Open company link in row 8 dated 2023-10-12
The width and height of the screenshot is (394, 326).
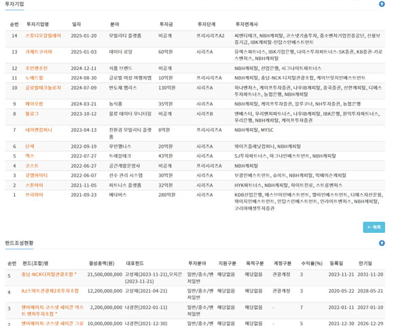[32, 114]
